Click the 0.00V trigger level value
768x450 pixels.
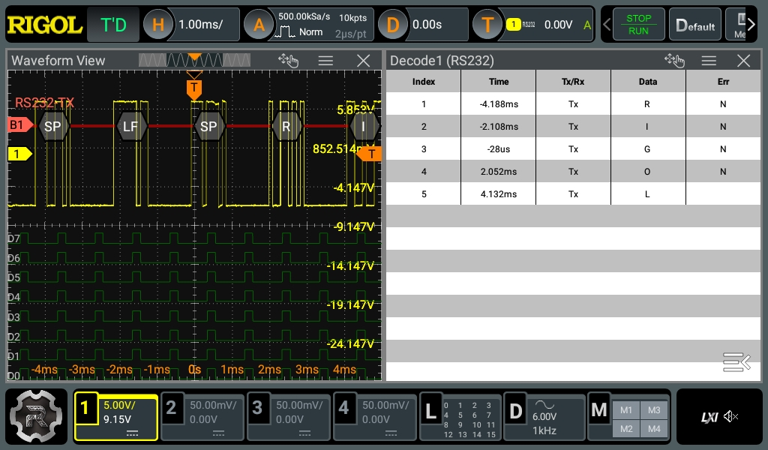(558, 25)
